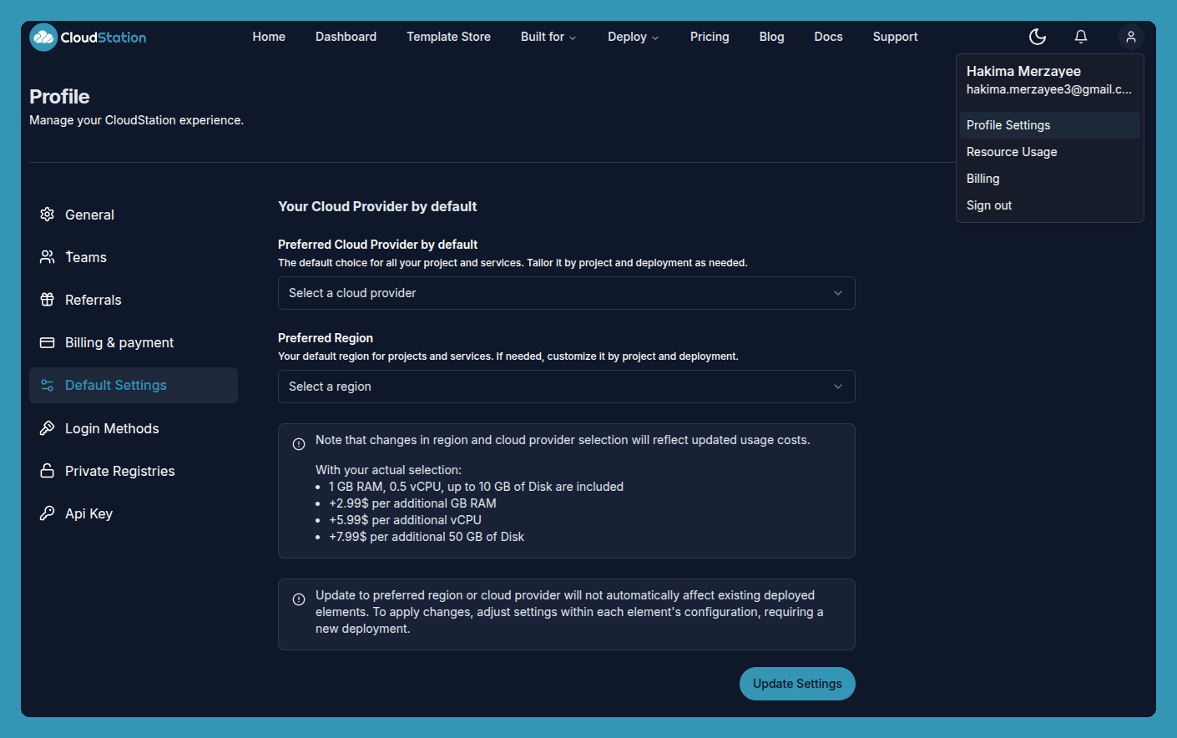Open the Teams settings section

[x=134, y=257]
